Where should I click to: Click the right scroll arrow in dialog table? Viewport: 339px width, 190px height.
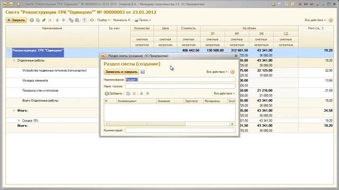tap(232, 124)
